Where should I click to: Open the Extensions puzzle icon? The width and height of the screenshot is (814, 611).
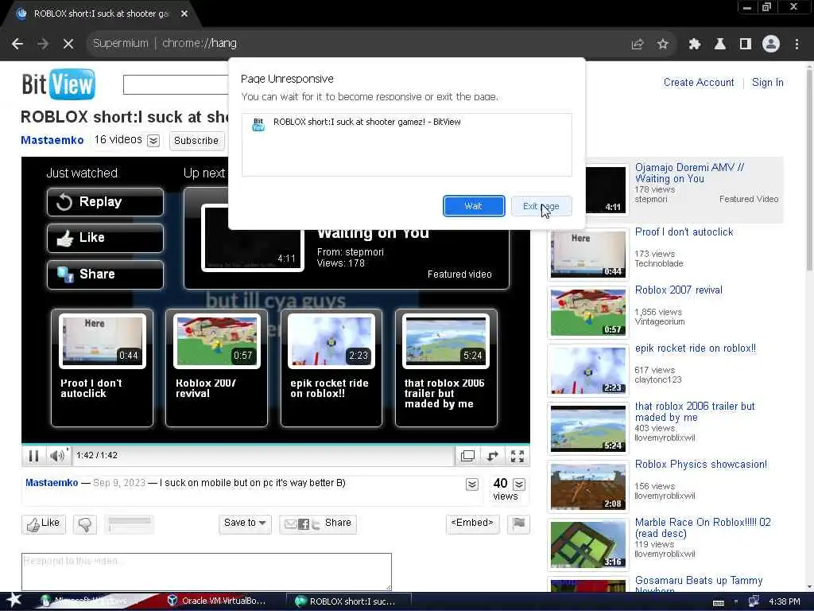[x=694, y=45]
